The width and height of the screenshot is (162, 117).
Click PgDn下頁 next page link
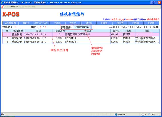click(141, 27)
